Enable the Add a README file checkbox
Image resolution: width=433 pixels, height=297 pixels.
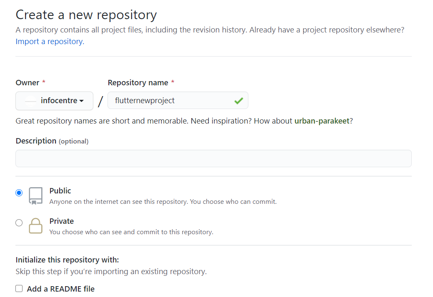(19, 289)
